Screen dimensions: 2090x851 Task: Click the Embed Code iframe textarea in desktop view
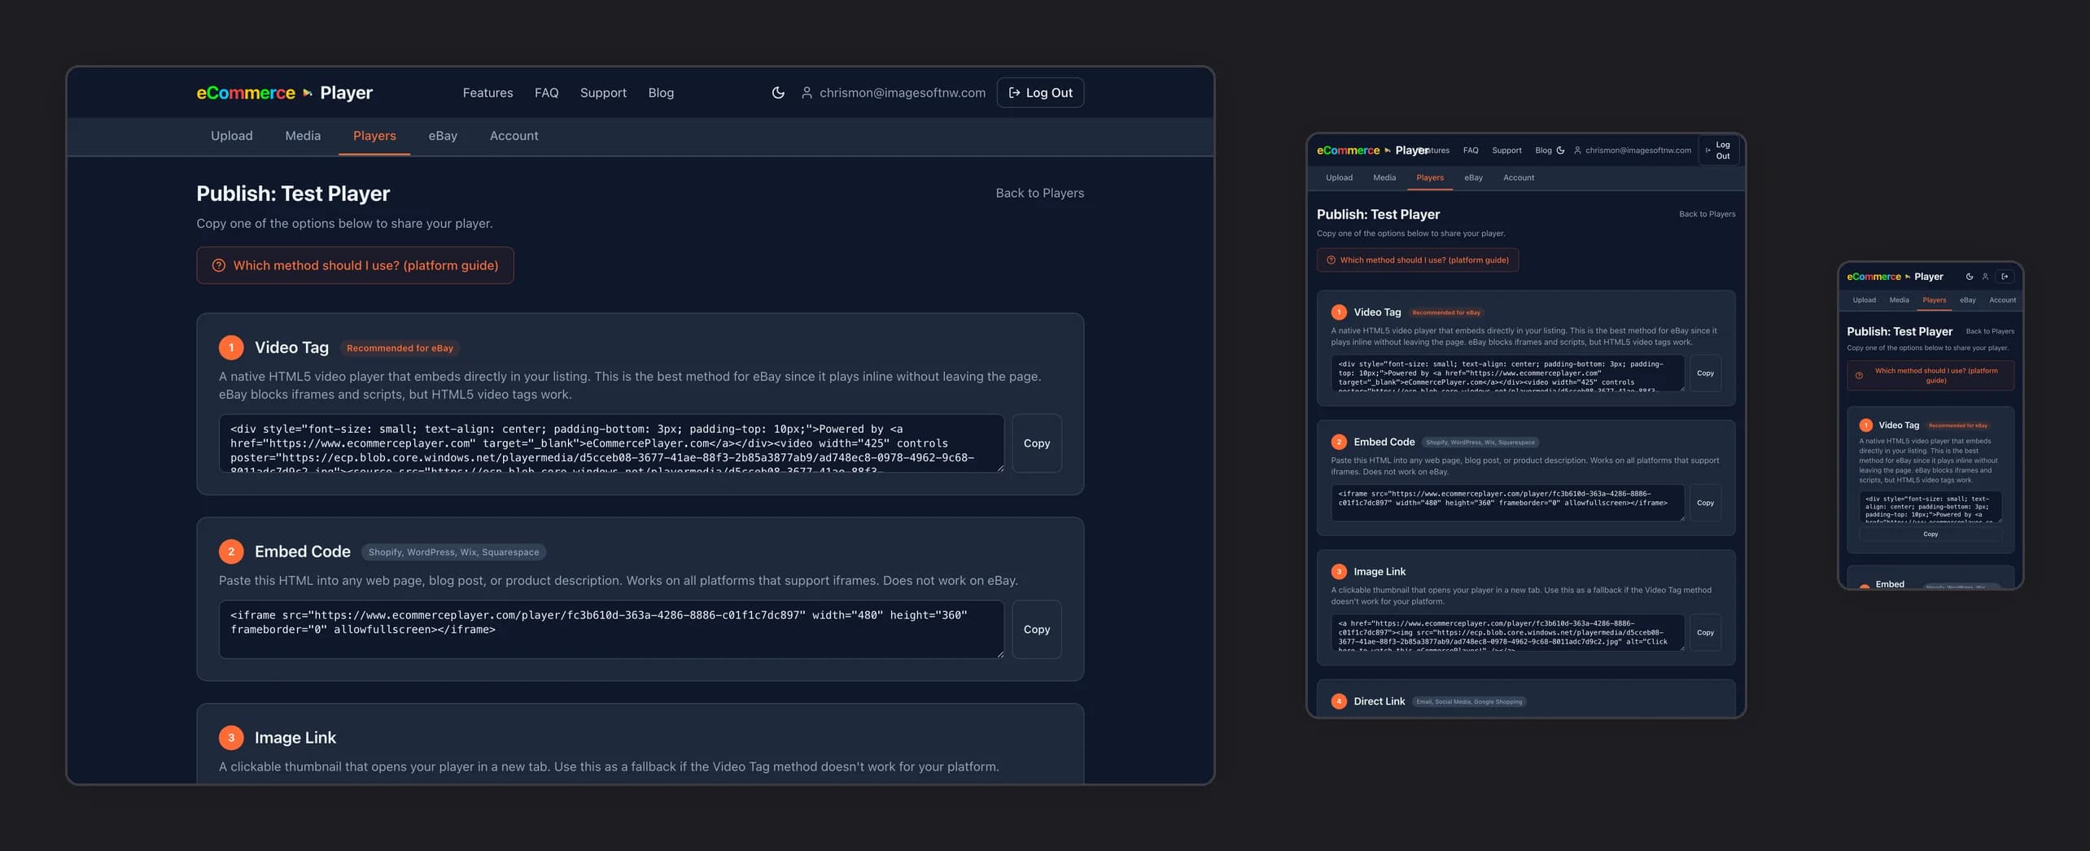(x=610, y=630)
